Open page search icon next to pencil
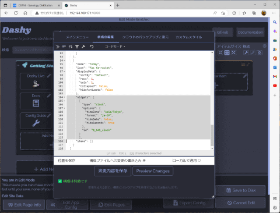Viewport: 280px width, 213px height. click(x=260, y=52)
